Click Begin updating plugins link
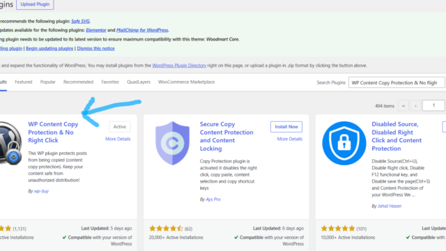 49,48
